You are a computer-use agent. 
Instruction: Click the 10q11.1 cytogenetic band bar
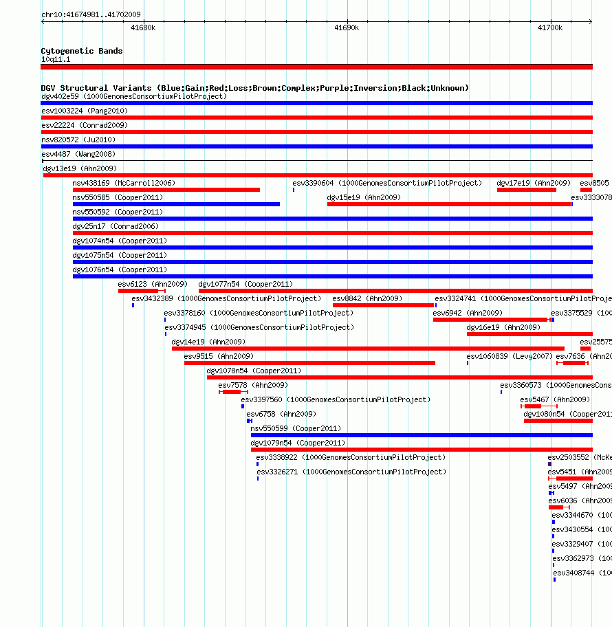click(317, 67)
